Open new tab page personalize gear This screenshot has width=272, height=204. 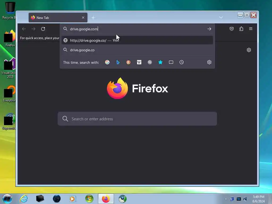(249, 50)
